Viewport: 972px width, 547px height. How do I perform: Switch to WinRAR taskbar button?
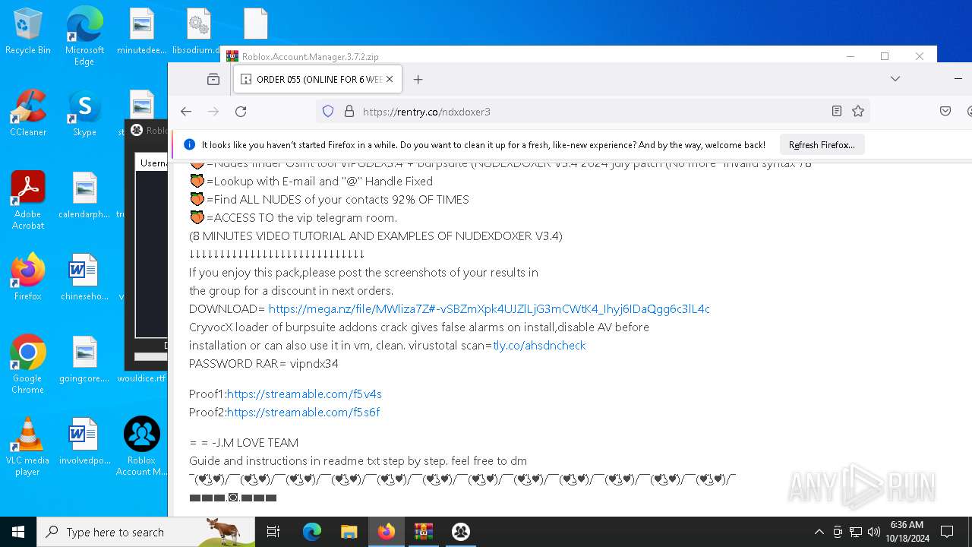(x=424, y=532)
